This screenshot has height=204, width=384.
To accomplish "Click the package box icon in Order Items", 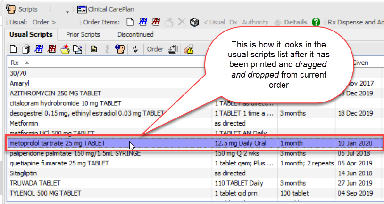I will pos(193,22).
